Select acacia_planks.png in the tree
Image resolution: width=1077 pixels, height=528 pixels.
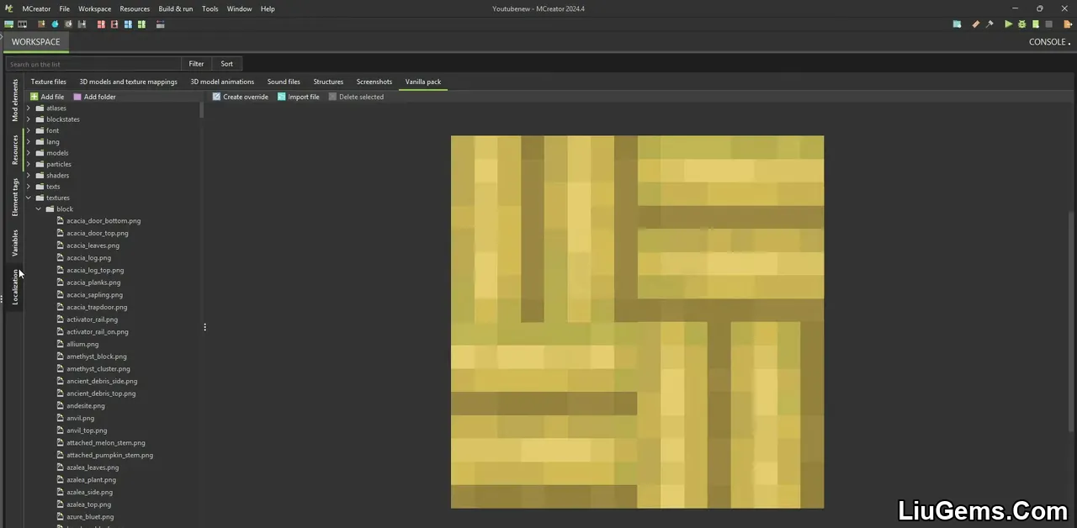[x=93, y=282]
